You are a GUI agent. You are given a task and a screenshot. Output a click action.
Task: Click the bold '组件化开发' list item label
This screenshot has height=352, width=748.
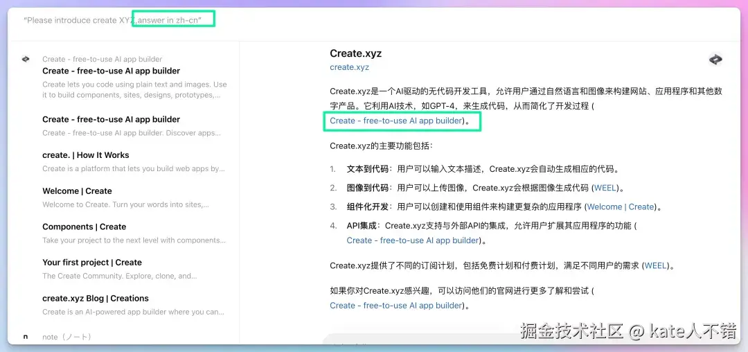click(367, 207)
